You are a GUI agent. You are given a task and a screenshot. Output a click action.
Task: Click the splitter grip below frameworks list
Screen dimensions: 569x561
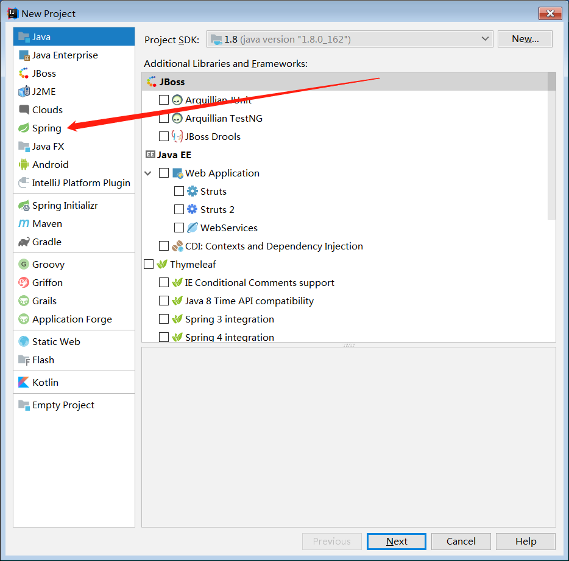click(x=348, y=345)
